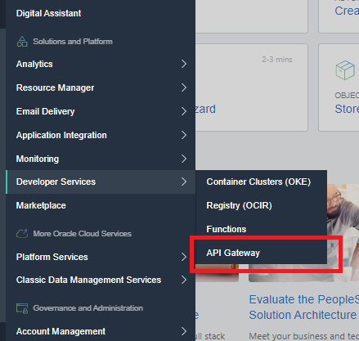
Task: Open Email Delivery menu item
Action: pyautogui.click(x=45, y=111)
